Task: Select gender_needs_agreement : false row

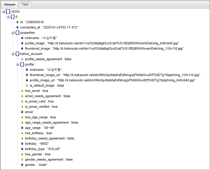Action: click(49, 160)
